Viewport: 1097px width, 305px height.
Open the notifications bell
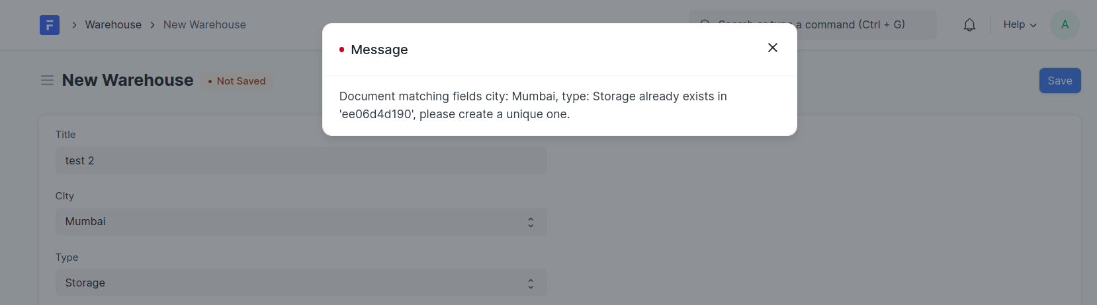969,25
